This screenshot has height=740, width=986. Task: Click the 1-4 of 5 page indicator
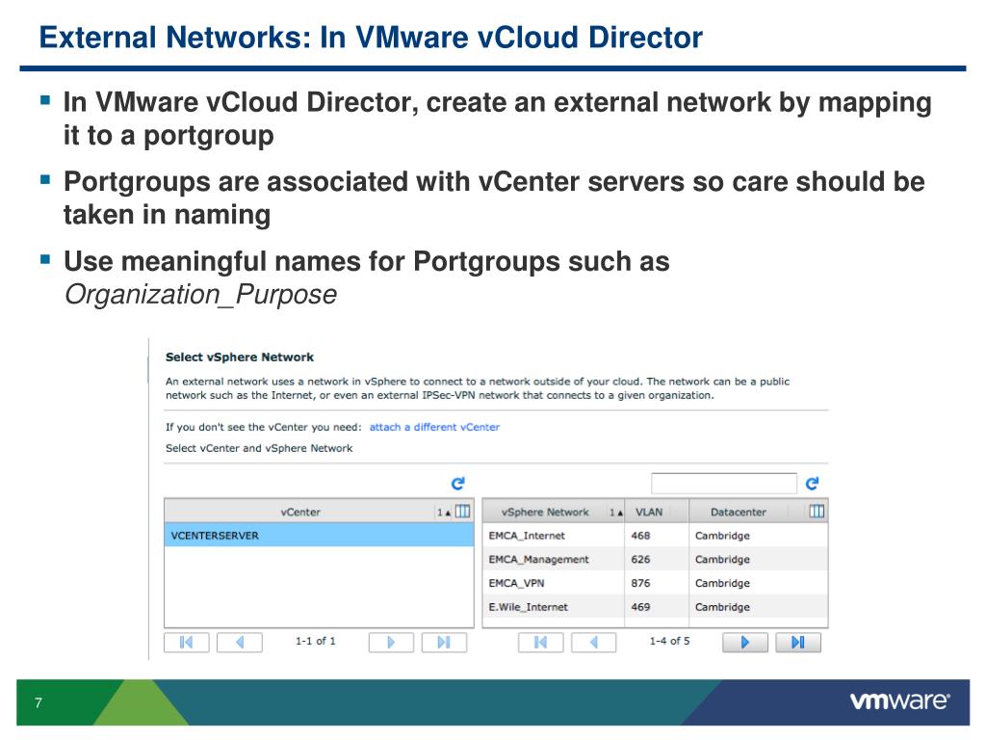[x=670, y=641]
